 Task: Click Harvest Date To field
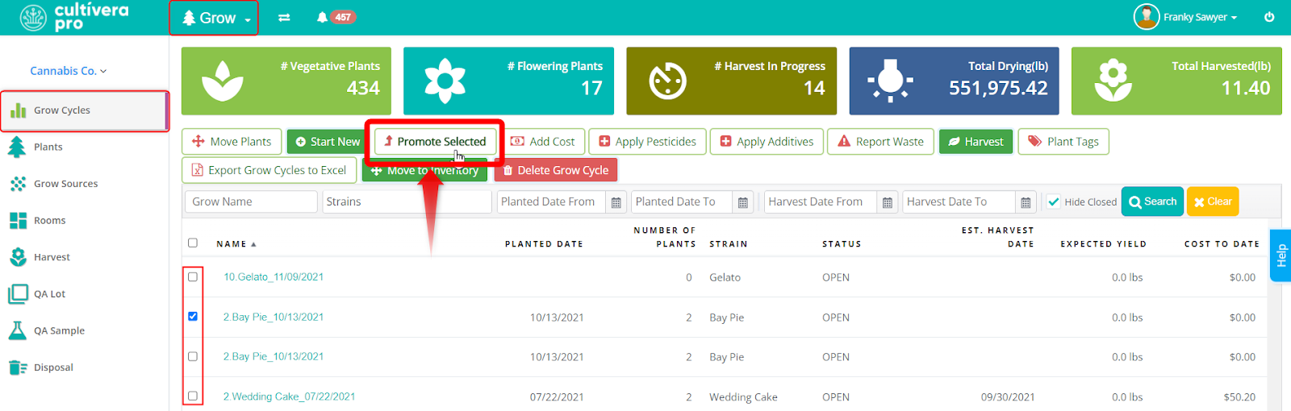tap(959, 201)
